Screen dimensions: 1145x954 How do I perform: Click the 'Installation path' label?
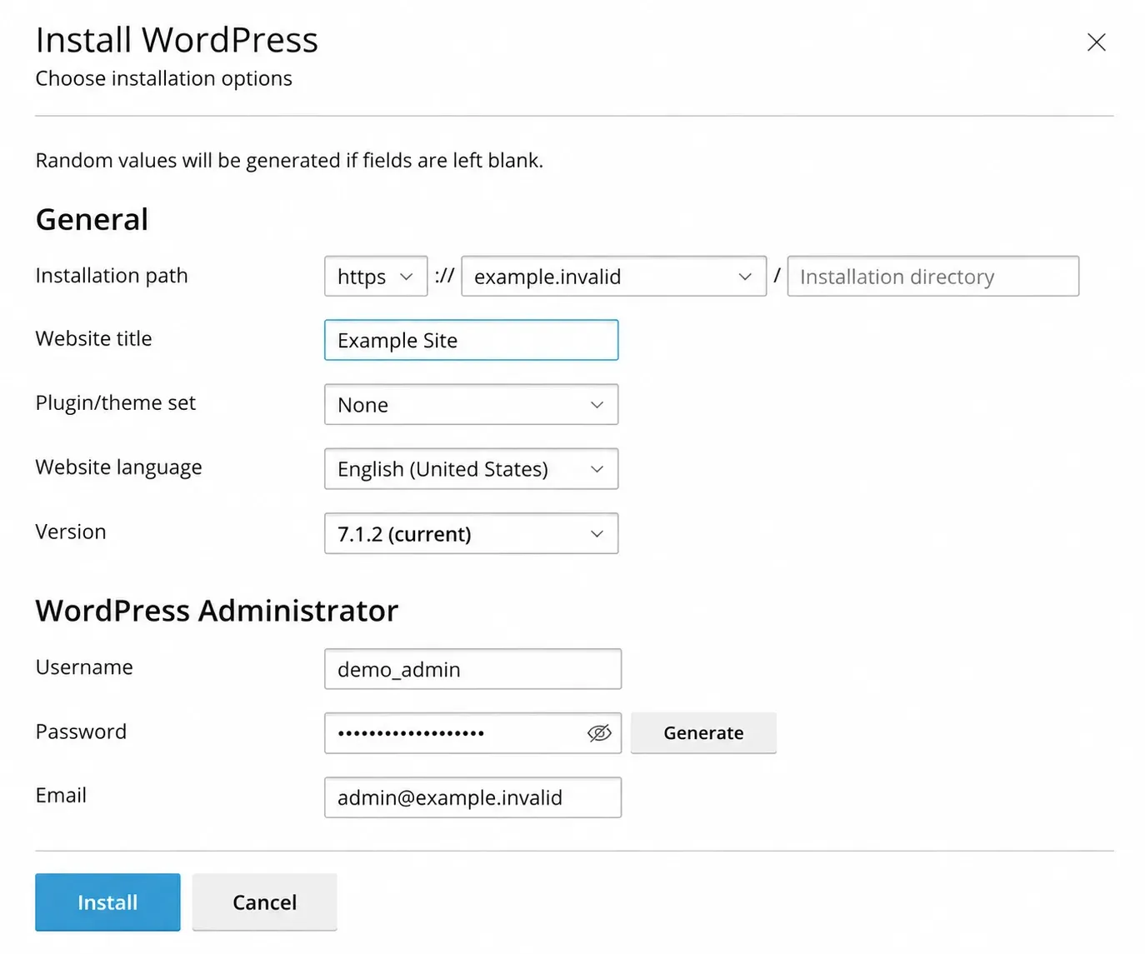pos(112,276)
